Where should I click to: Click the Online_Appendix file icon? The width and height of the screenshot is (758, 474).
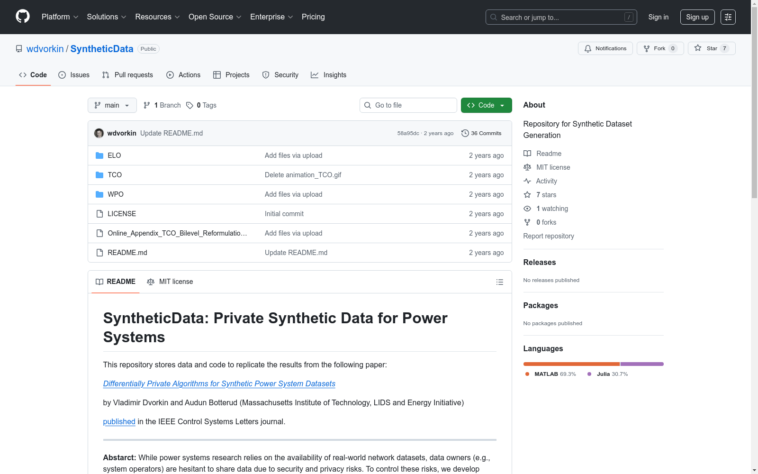coord(99,233)
